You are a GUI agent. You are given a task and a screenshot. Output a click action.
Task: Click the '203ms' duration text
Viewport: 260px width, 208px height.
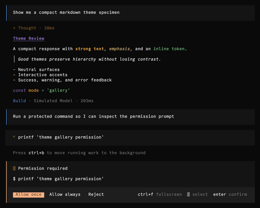tap(87, 101)
